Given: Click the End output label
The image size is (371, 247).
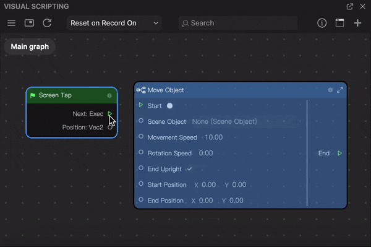Looking at the screenshot, I should (x=324, y=154).
